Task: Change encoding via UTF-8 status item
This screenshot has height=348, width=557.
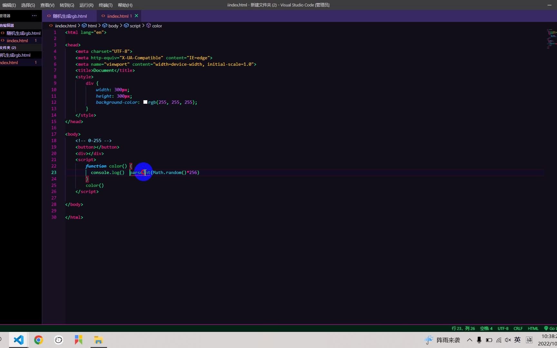Action: pyautogui.click(x=503, y=328)
